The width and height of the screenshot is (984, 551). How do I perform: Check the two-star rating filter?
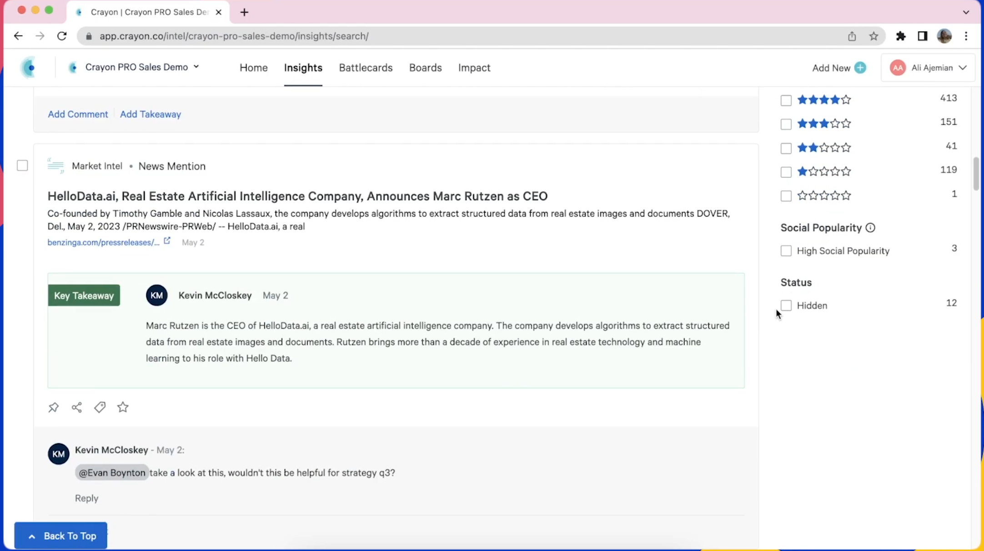point(786,148)
